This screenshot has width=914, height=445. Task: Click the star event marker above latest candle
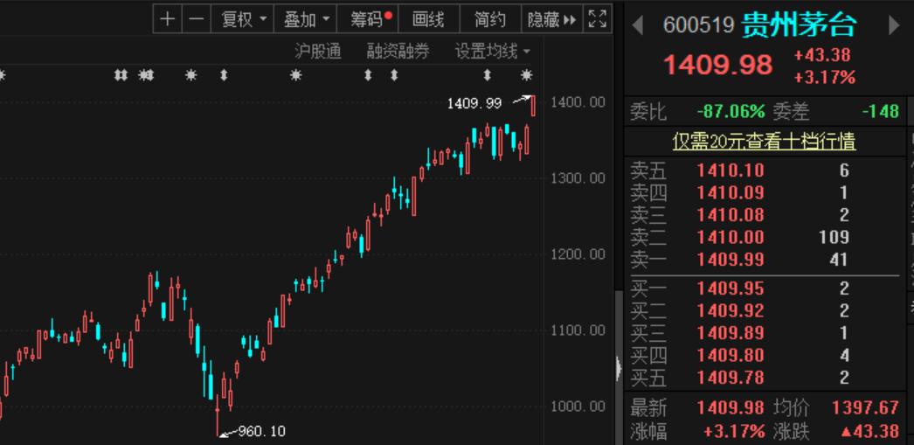click(x=526, y=74)
